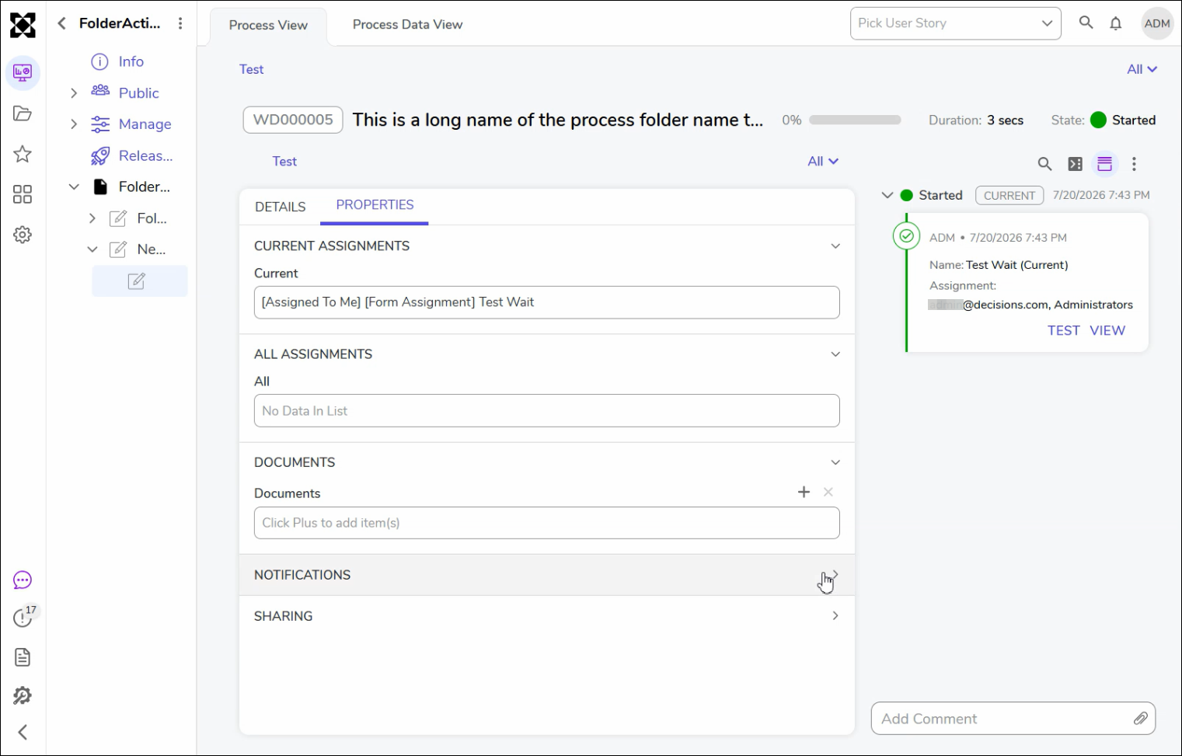Open the timeline three-dot options menu

[x=1135, y=164]
